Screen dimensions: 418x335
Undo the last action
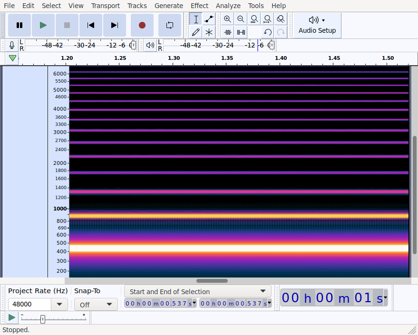pos(267,32)
